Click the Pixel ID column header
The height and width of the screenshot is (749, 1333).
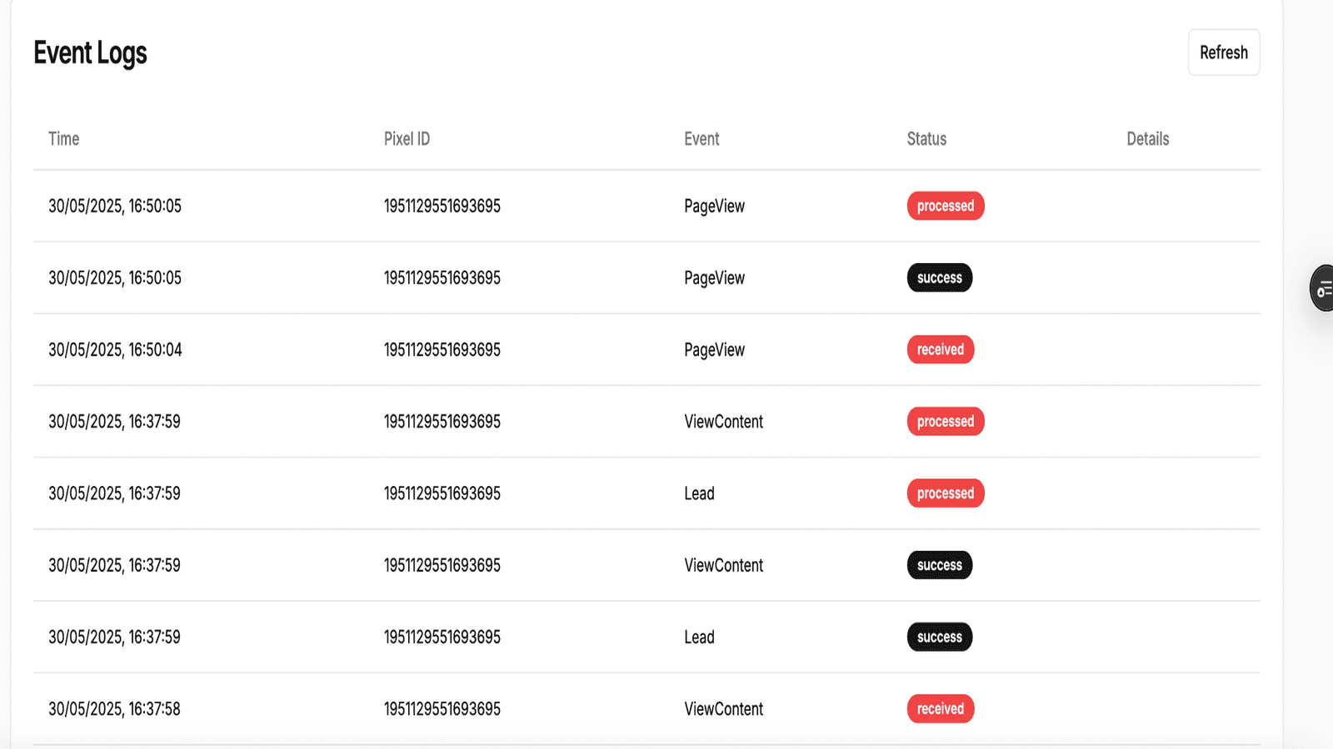click(407, 139)
